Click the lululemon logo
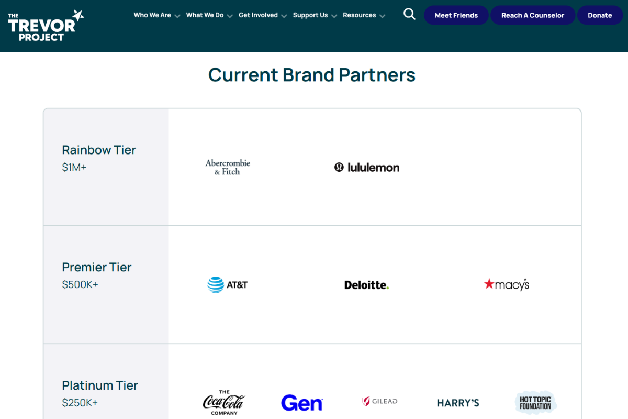 tap(366, 167)
